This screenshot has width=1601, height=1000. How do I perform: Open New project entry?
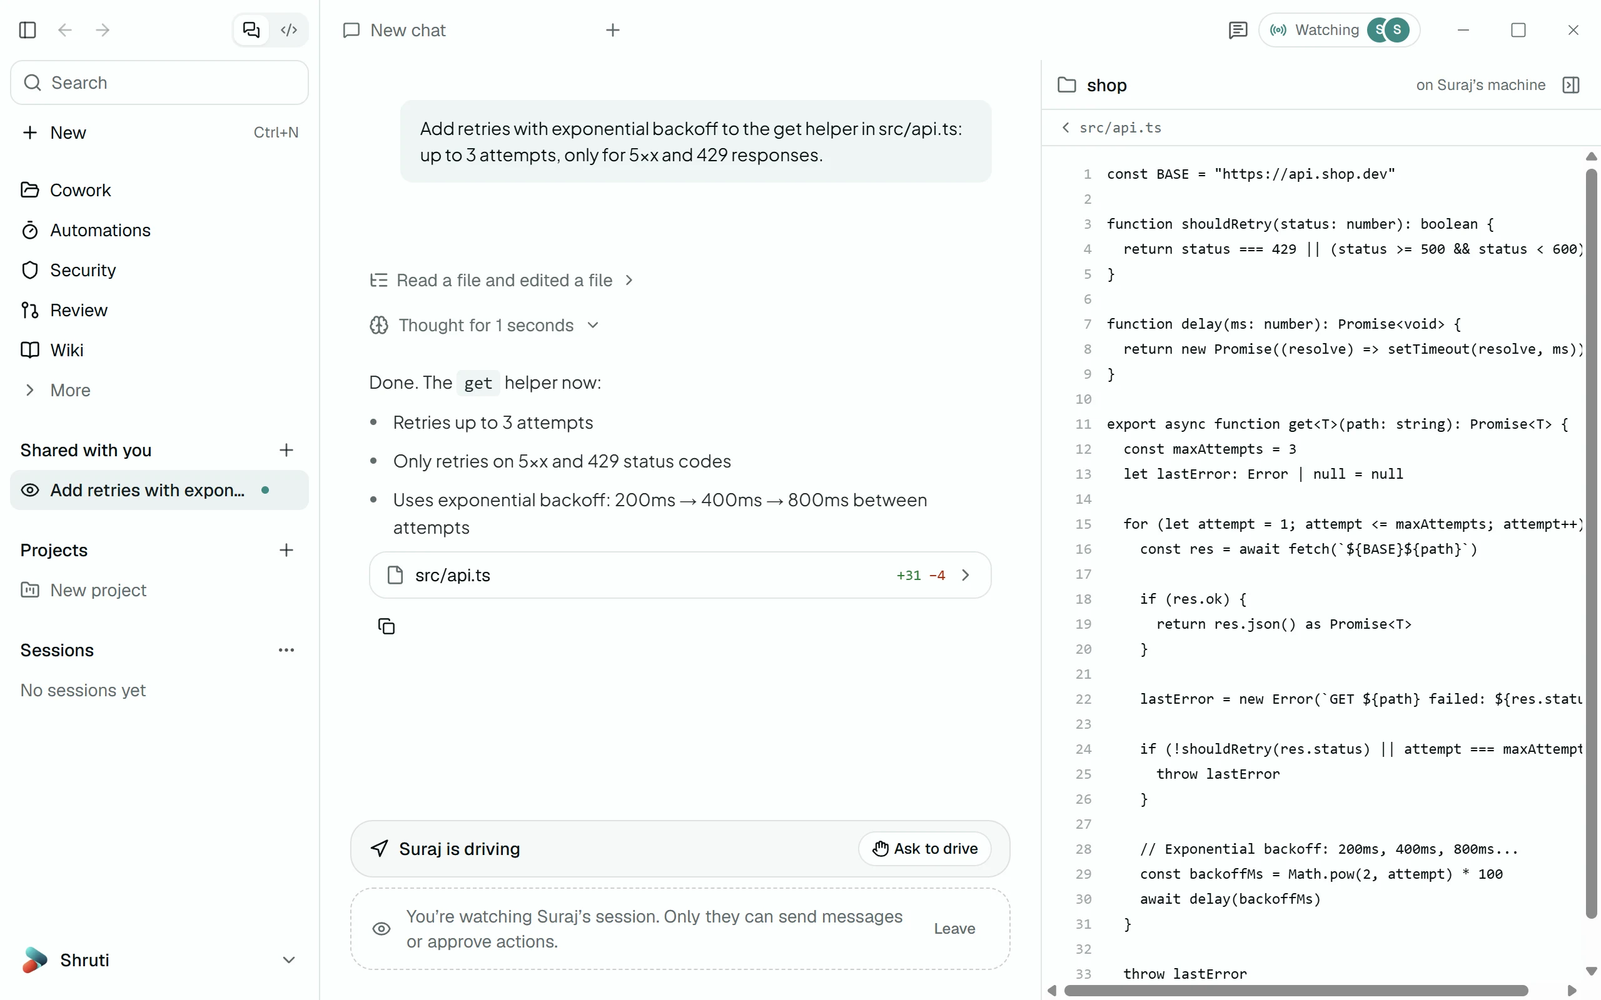click(159, 590)
